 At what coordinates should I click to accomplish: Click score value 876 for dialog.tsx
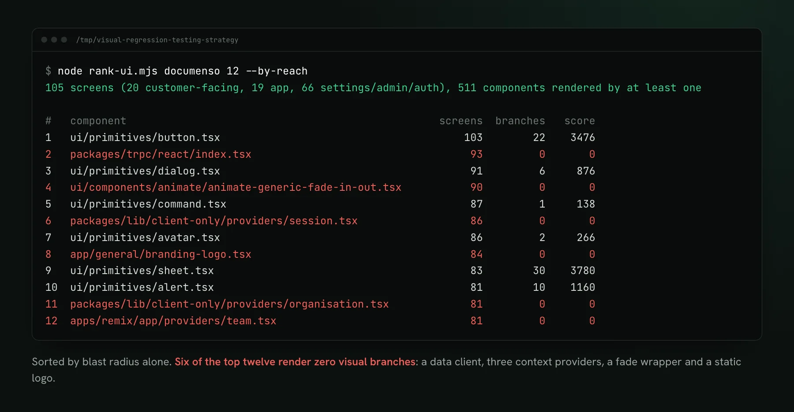point(586,171)
